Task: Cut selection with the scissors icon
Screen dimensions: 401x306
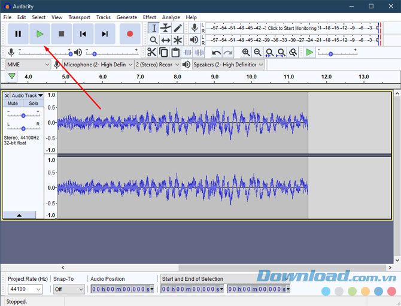Action: (x=151, y=53)
